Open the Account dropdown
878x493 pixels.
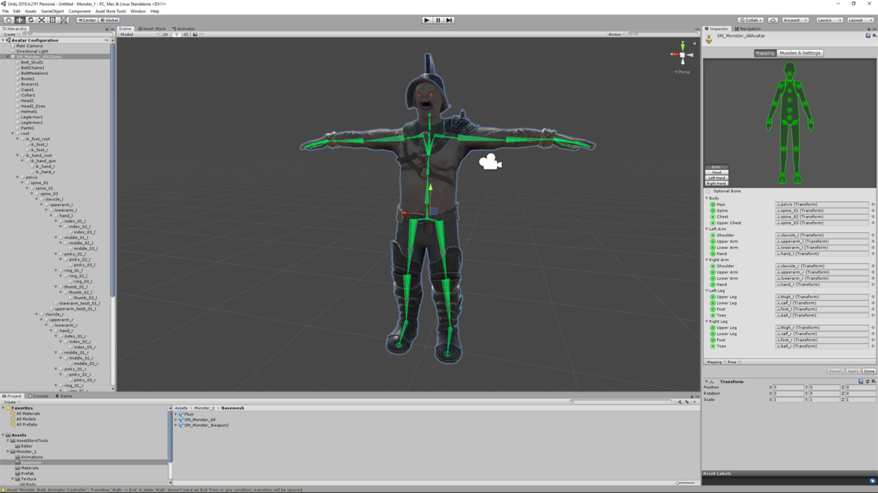(795, 20)
